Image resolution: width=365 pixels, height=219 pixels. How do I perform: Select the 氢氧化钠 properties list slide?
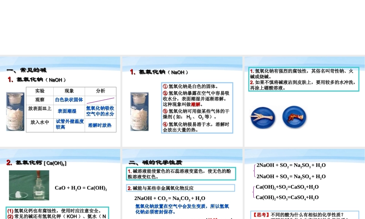[182, 101]
